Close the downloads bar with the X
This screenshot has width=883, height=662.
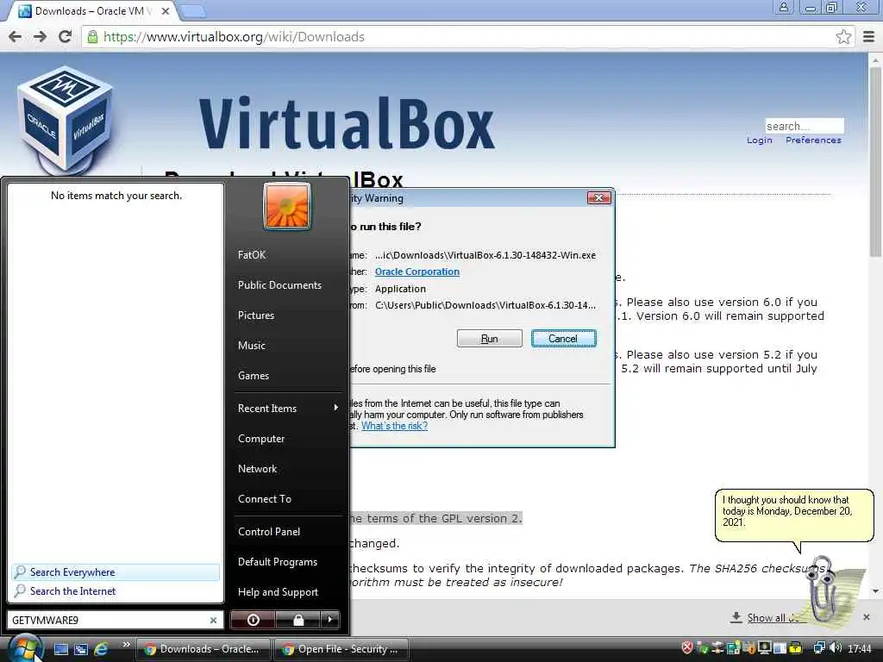click(x=867, y=617)
